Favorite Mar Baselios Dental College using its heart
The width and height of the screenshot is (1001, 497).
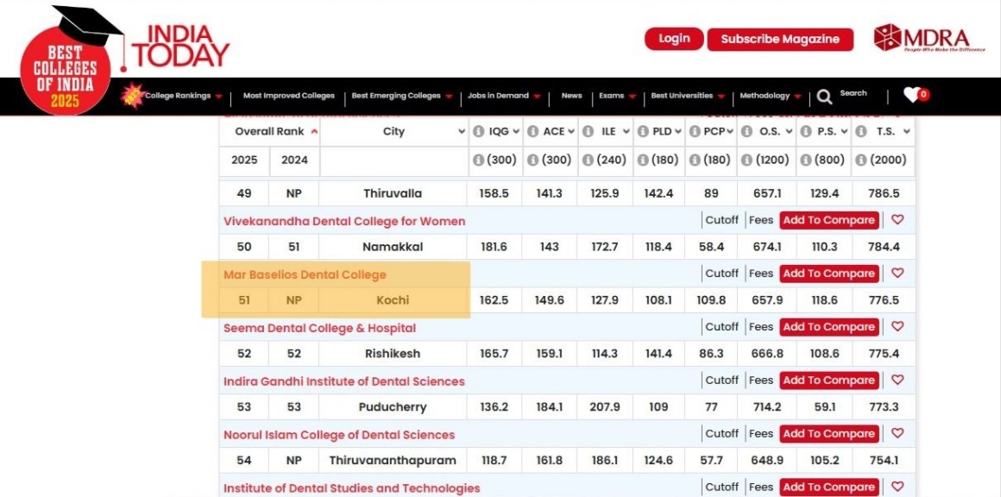897,274
